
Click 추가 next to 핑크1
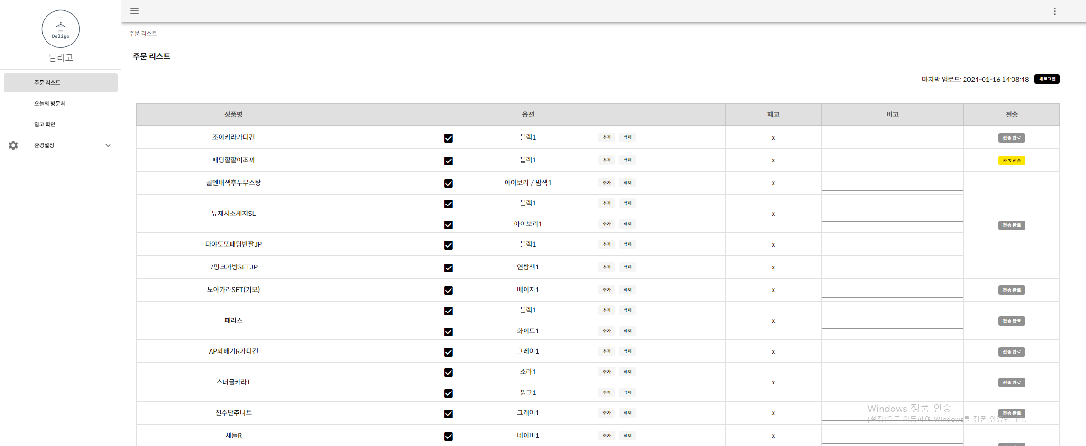click(x=607, y=392)
